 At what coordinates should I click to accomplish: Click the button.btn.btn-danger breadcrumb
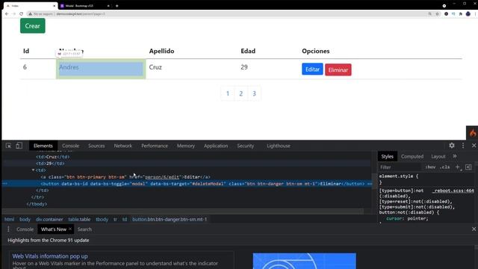point(170,219)
